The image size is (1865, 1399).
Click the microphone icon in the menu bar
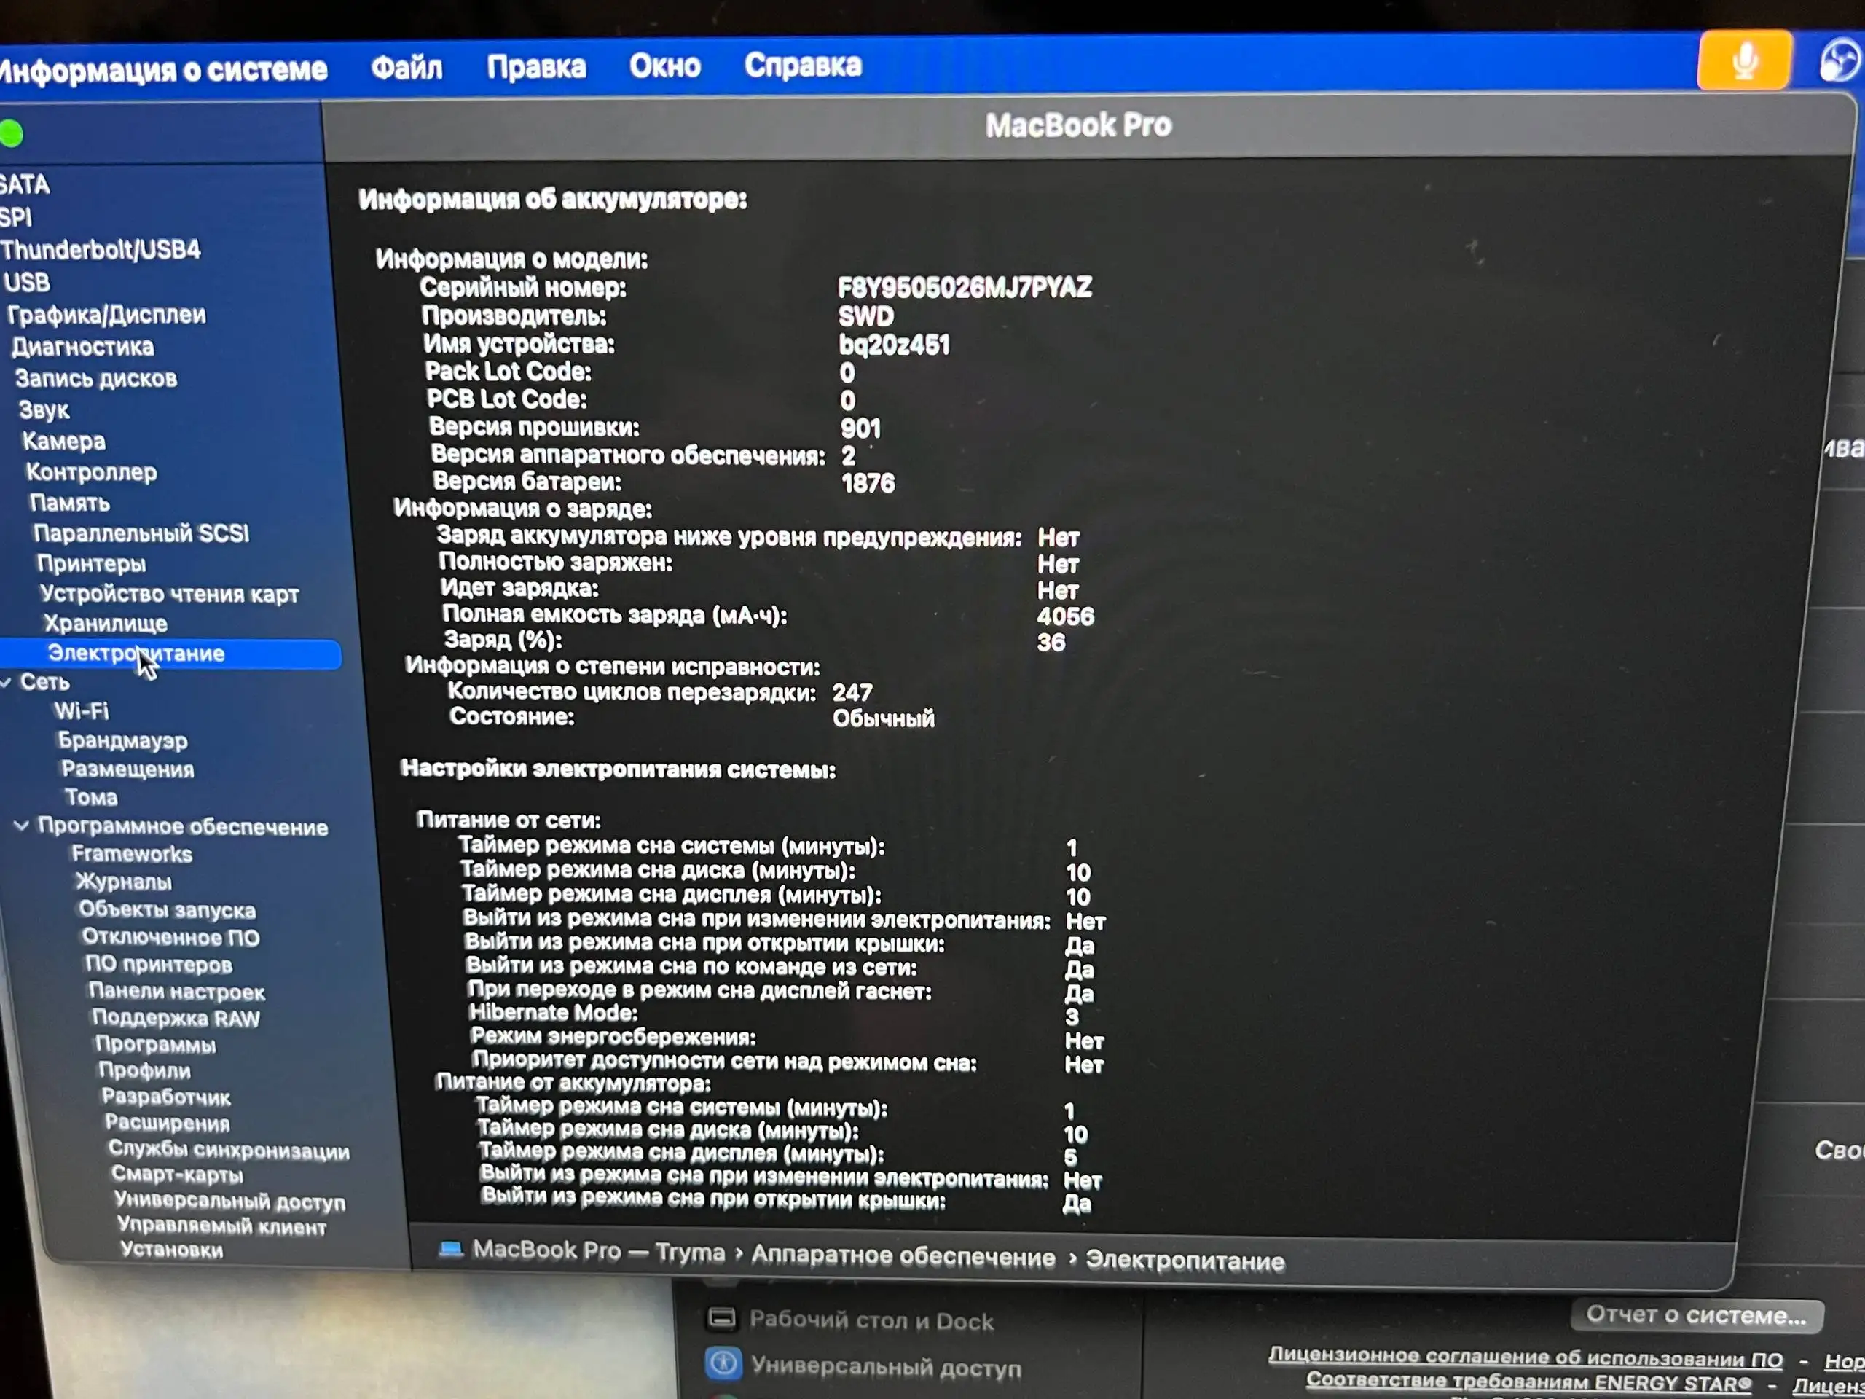1742,59
